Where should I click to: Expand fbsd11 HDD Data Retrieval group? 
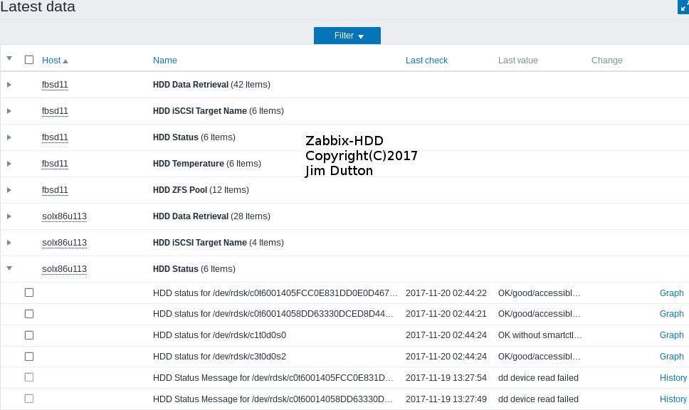tap(9, 85)
